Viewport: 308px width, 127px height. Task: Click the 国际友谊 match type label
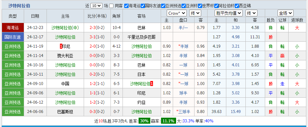click(x=13, y=37)
